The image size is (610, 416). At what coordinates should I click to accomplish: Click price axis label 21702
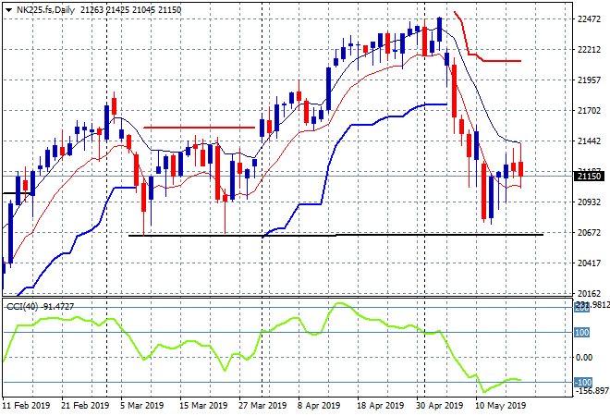click(589, 111)
